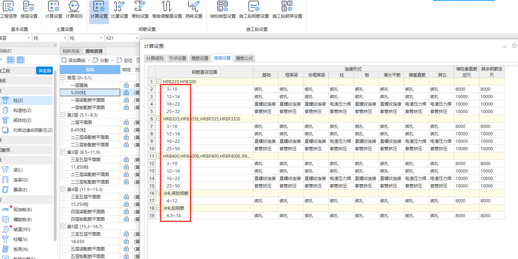Collapse 第3层 (8.5~11.9) drawing group
This screenshot has height=259, width=518.
click(x=63, y=152)
